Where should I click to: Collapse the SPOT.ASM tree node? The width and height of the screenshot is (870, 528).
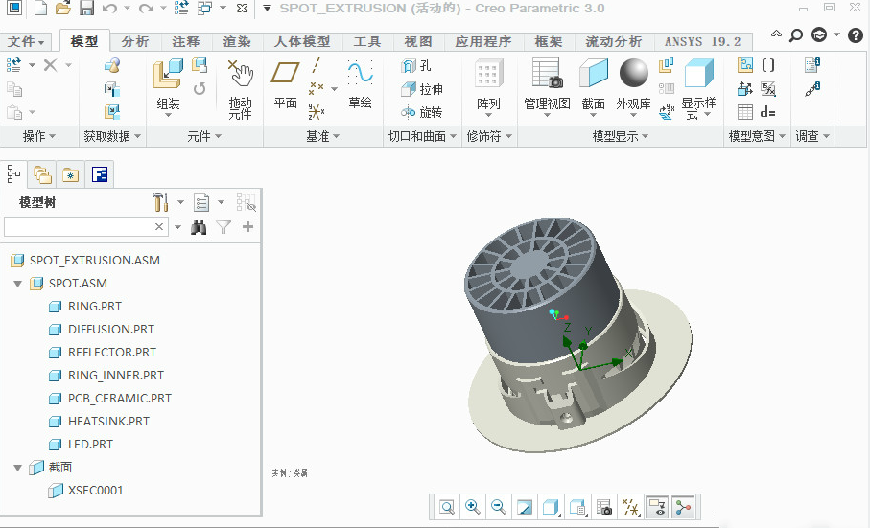(17, 284)
